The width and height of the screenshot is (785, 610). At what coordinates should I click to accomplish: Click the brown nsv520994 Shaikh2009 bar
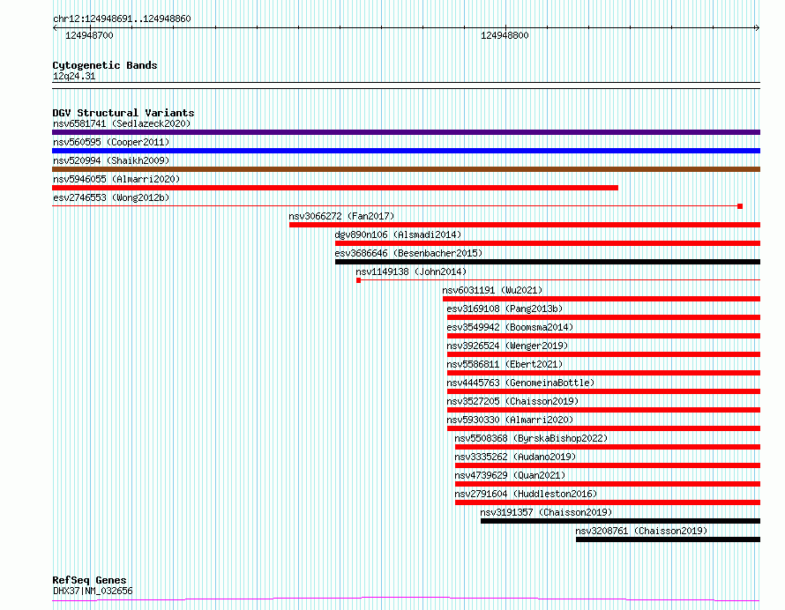coord(406,169)
